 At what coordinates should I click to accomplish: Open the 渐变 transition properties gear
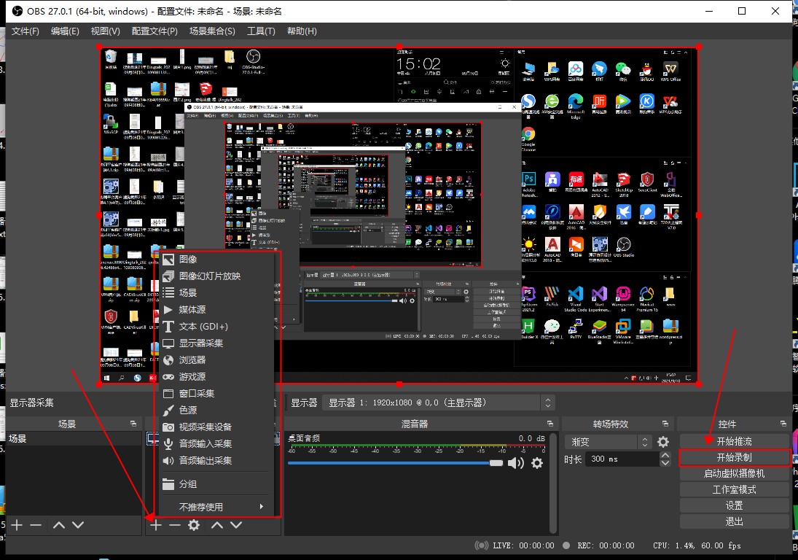(663, 442)
